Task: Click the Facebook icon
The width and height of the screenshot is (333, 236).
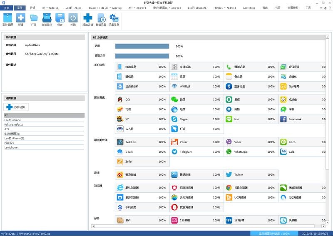Action: coord(283,119)
